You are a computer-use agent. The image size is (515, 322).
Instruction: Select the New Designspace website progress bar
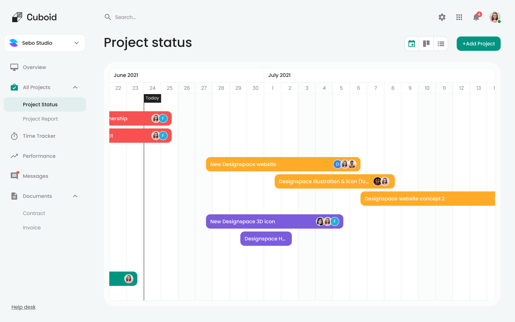pos(283,164)
